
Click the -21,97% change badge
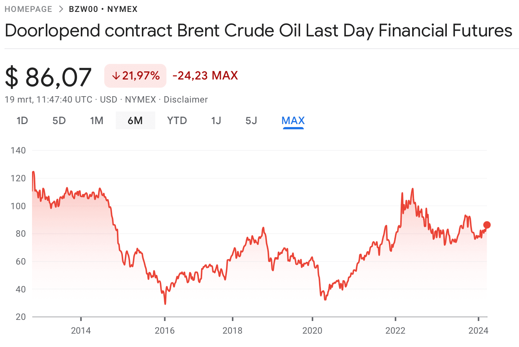tap(136, 76)
